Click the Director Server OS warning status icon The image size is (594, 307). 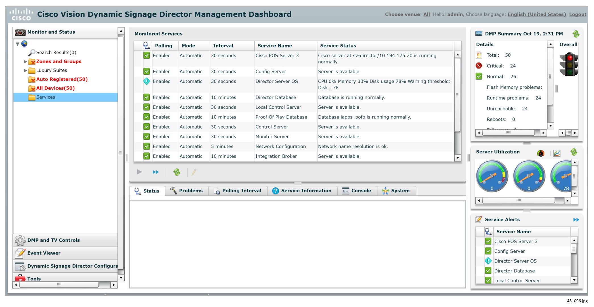[x=147, y=82]
